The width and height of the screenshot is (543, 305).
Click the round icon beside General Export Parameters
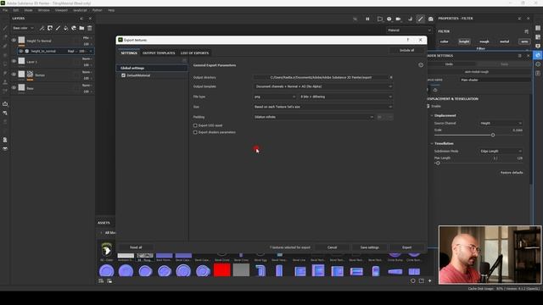pos(421,65)
